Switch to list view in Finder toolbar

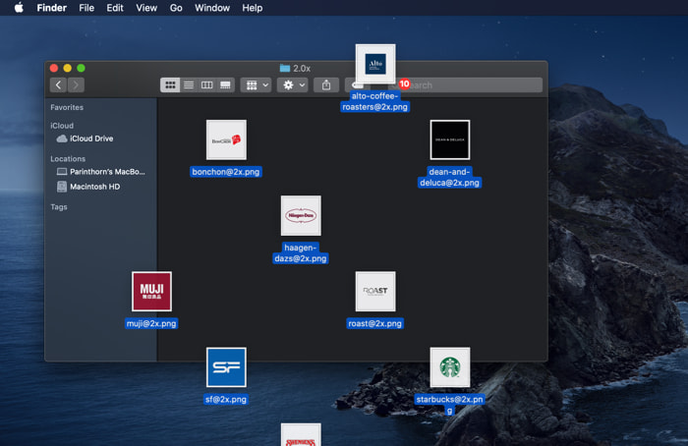click(189, 85)
